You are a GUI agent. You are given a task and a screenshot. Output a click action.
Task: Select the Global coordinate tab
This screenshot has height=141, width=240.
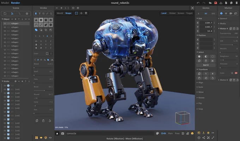pyautogui.click(x=172, y=13)
